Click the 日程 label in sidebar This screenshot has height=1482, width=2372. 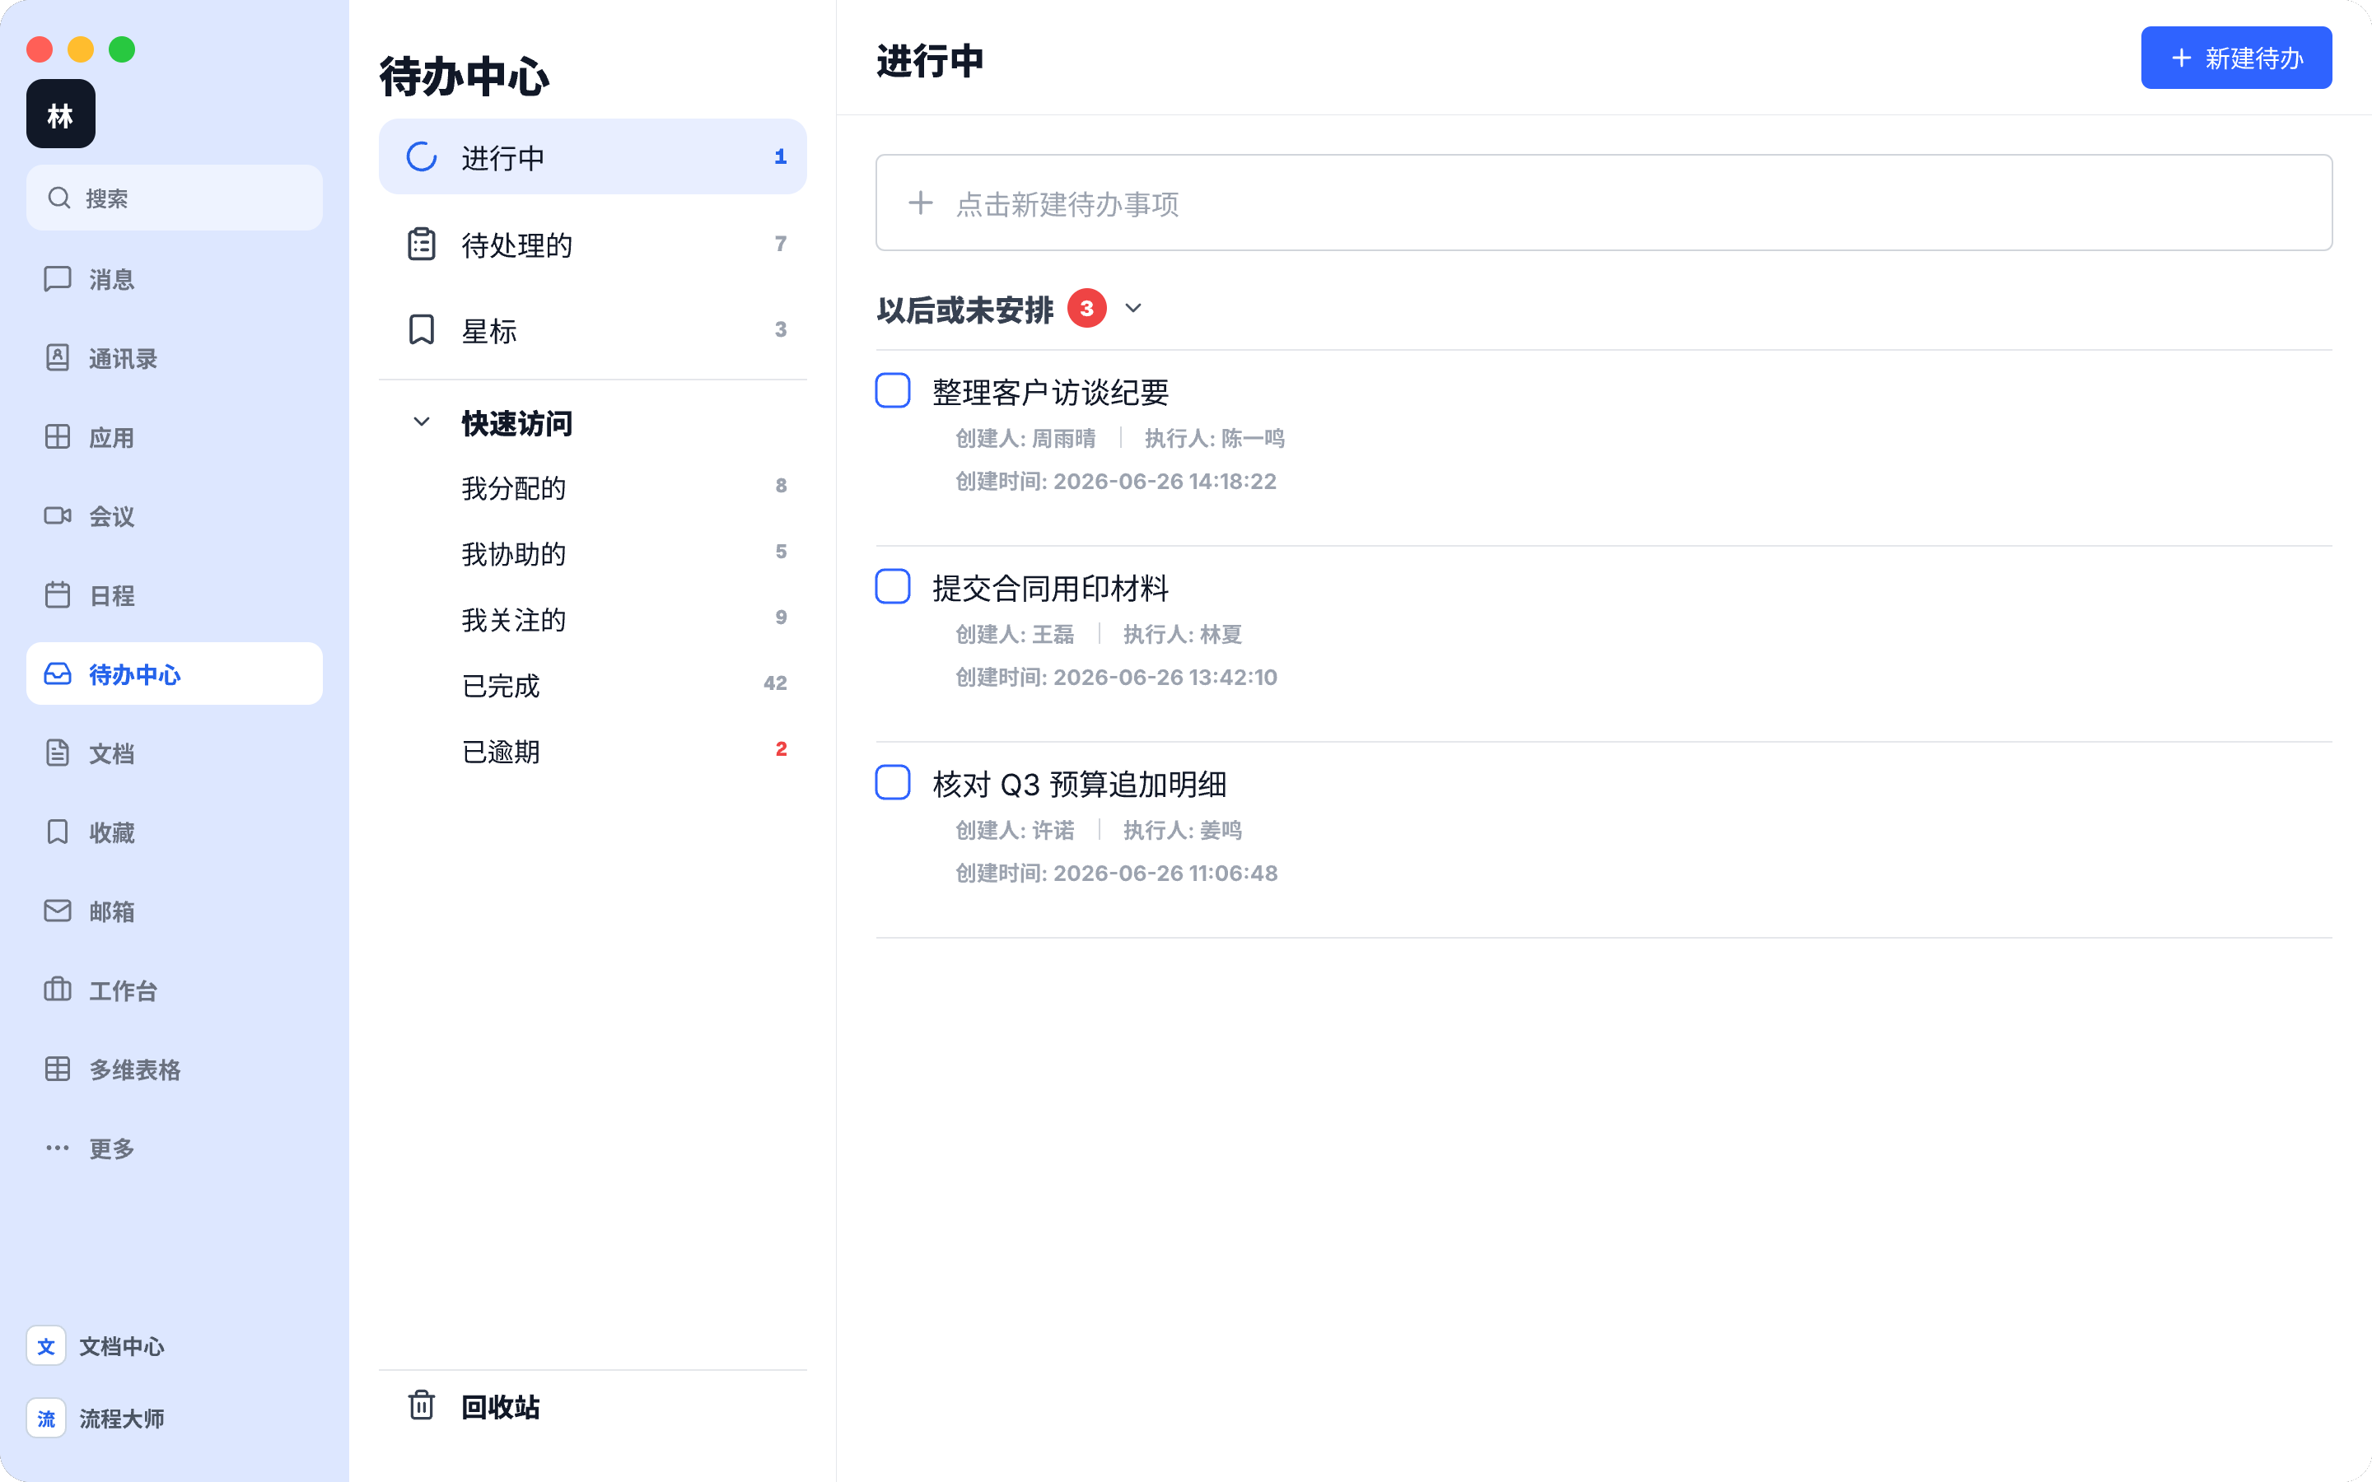pyautogui.click(x=112, y=596)
